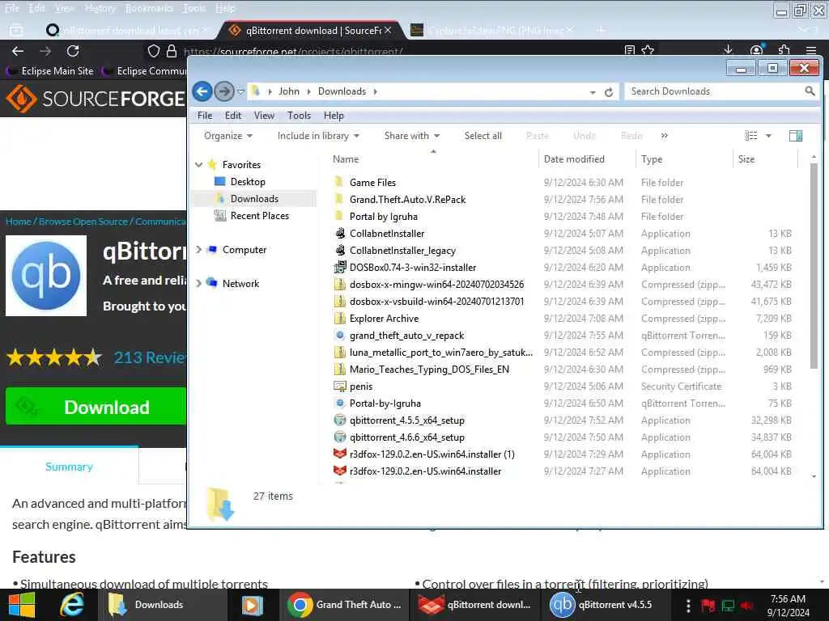Switch to the Summary tab

coord(70,467)
